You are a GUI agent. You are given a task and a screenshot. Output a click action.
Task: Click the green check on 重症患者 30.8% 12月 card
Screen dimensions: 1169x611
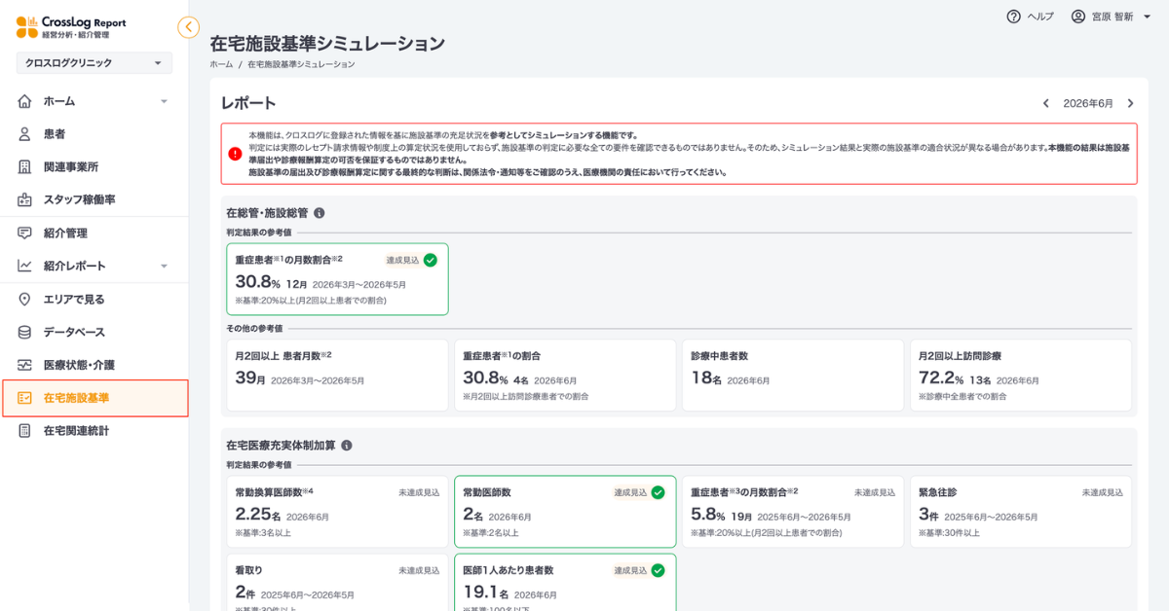(x=430, y=260)
